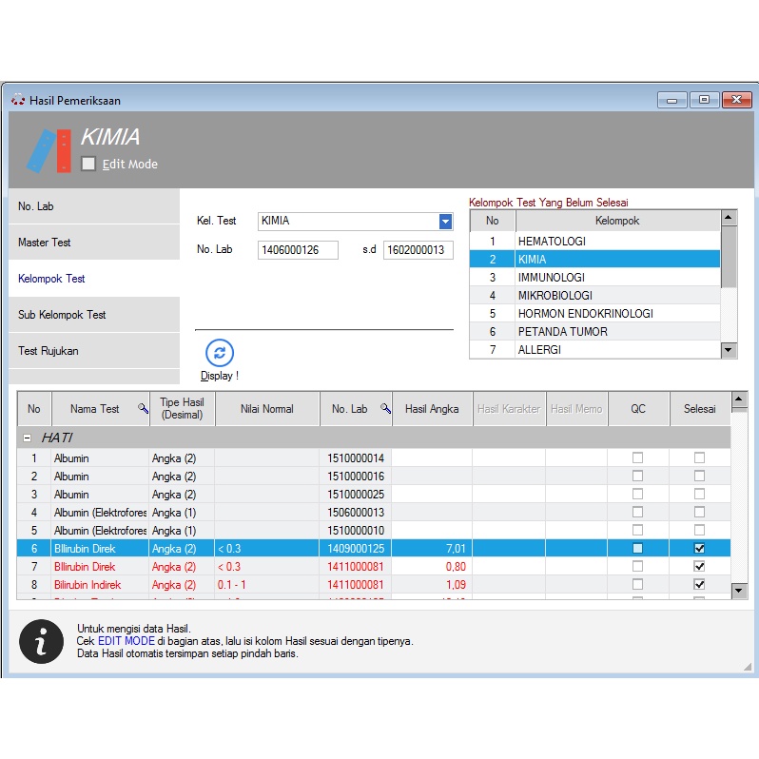Image resolution: width=759 pixels, height=759 pixels.
Task: Open the Master Test tab
Action: pos(93,243)
